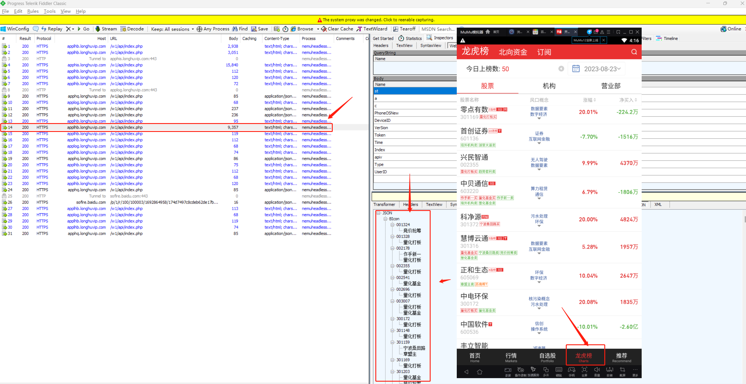The height and width of the screenshot is (384, 746).
Task: Switch to the 机构 tab
Action: (549, 86)
